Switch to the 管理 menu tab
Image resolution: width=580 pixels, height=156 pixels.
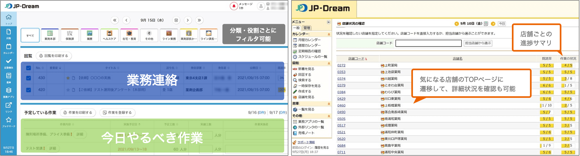pyautogui.click(x=307, y=28)
